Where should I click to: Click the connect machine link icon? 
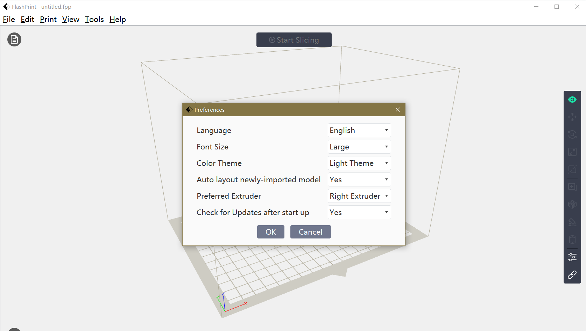pyautogui.click(x=572, y=275)
